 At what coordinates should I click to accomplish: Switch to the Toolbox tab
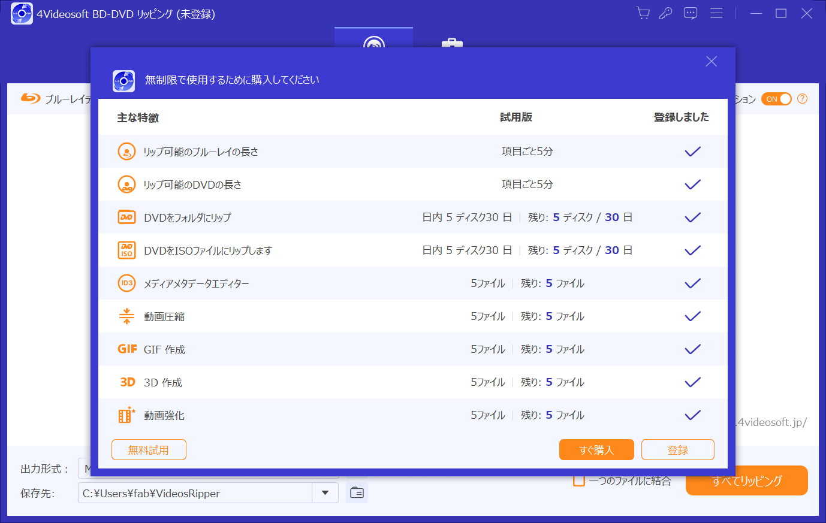pos(452,42)
